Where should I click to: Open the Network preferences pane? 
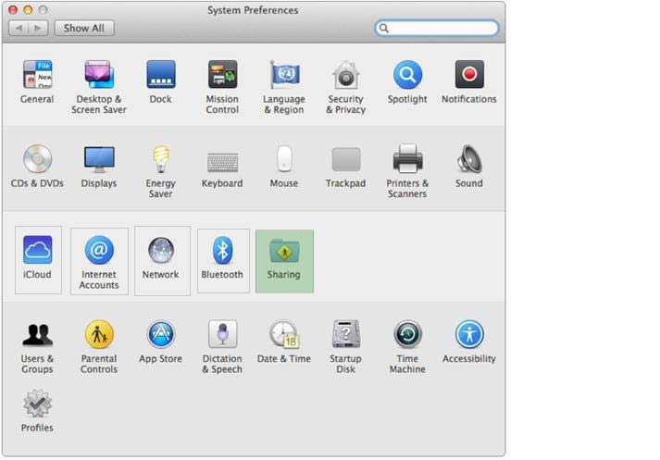coord(162,261)
